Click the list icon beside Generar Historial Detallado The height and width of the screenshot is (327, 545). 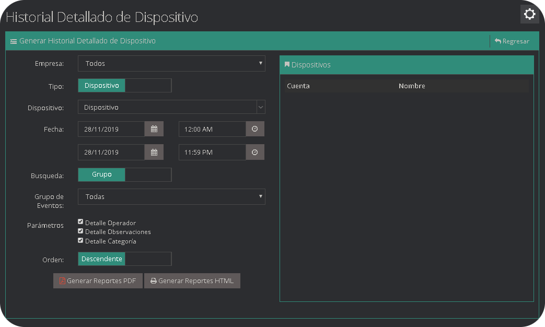click(x=13, y=40)
